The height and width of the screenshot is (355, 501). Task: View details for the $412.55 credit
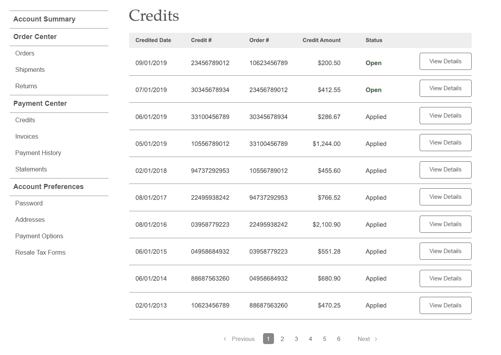(x=445, y=88)
